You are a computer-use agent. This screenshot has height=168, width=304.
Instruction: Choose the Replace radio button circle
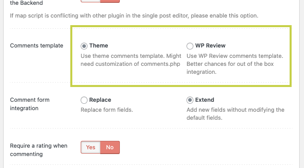point(84,100)
